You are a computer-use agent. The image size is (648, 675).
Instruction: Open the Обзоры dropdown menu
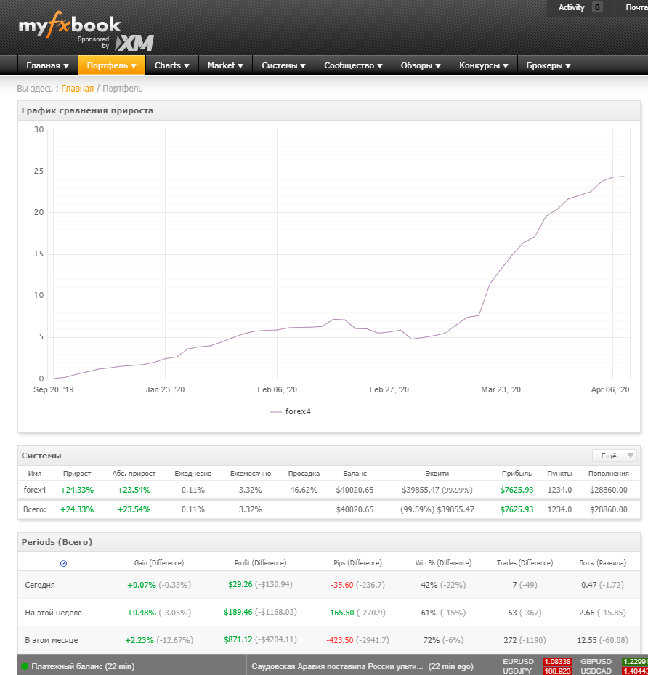(x=421, y=65)
